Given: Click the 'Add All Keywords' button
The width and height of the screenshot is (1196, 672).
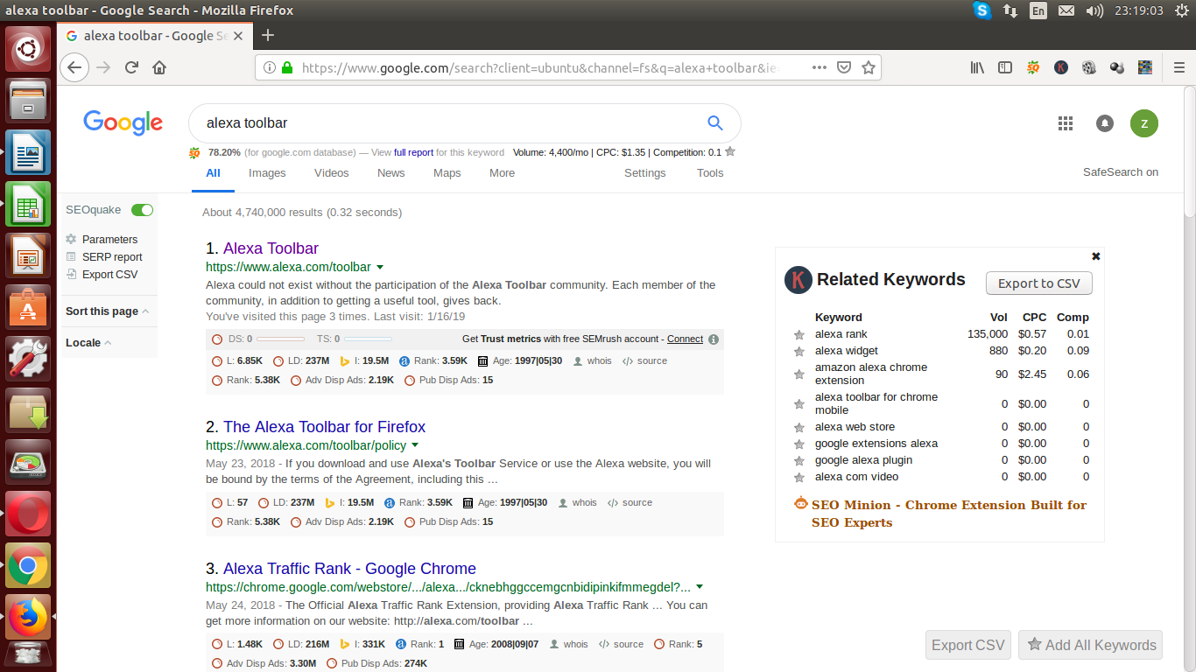Looking at the screenshot, I should coord(1091,645).
